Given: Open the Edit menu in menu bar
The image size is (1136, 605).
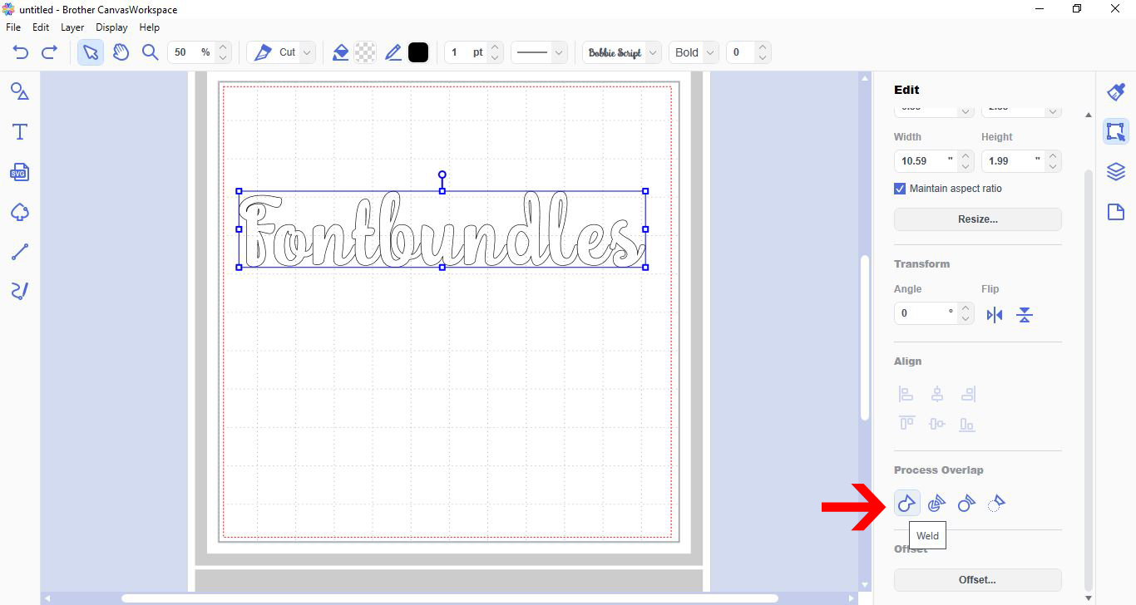Looking at the screenshot, I should [x=41, y=27].
